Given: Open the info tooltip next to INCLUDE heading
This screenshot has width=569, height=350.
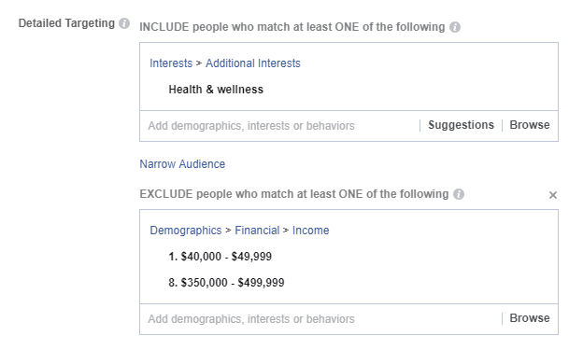Looking at the screenshot, I should coord(455,27).
